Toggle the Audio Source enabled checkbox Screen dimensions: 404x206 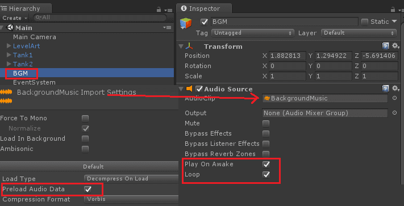(x=199, y=89)
